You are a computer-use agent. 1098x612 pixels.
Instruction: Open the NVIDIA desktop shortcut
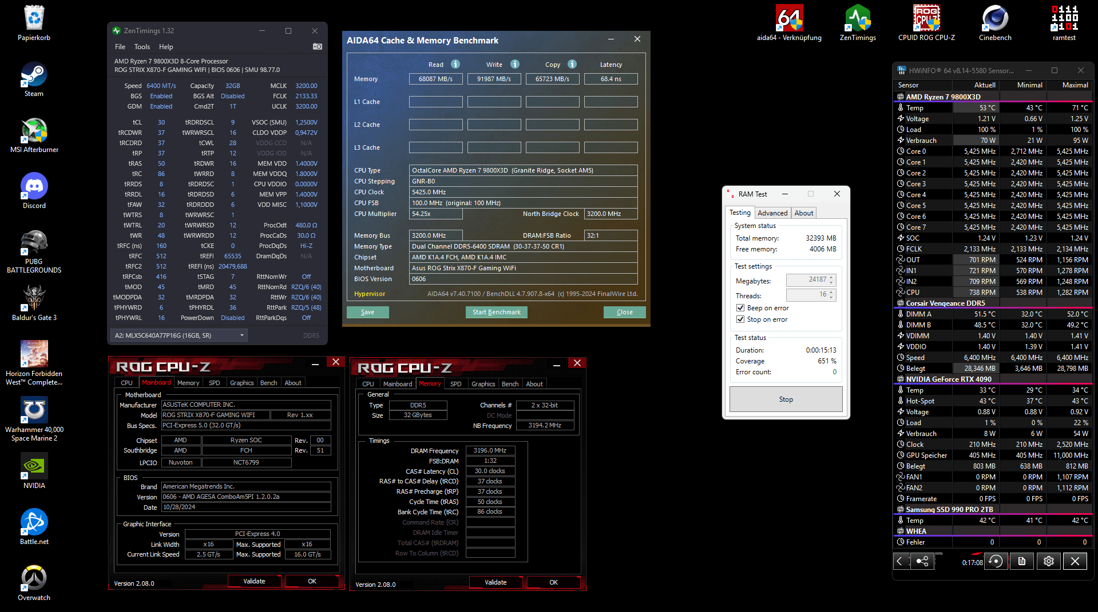coord(34,471)
